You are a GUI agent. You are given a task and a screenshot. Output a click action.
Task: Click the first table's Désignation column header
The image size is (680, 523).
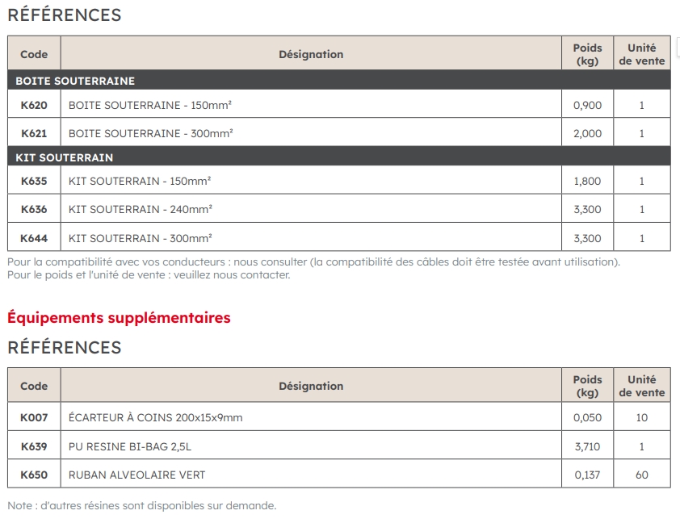[x=311, y=54]
